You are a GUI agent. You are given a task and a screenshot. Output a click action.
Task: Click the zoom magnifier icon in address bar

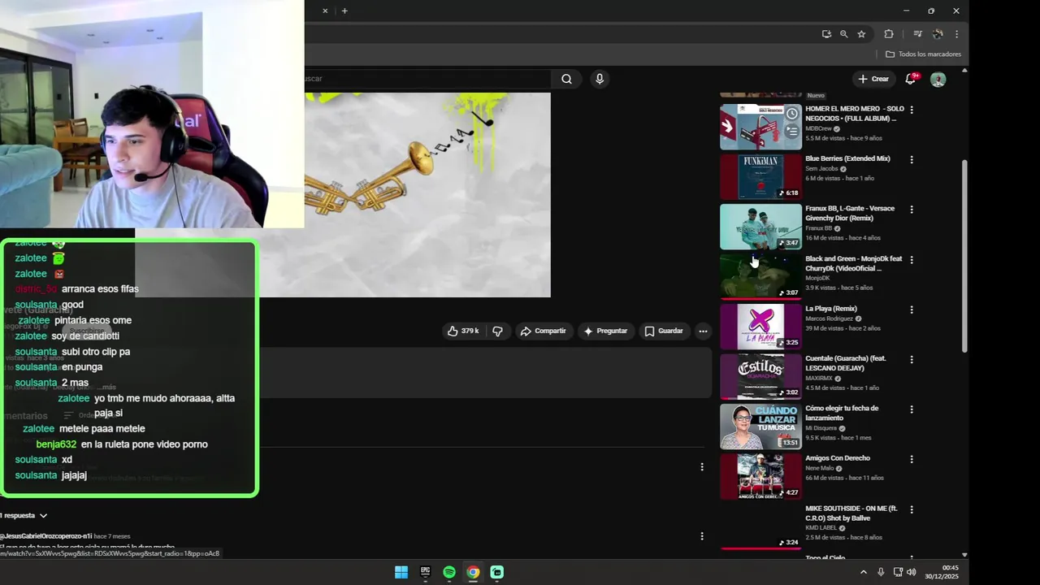[x=843, y=34]
